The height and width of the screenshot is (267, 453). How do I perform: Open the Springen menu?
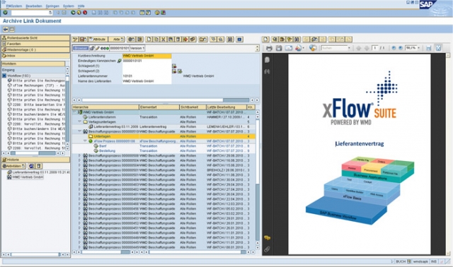tap(52, 6)
